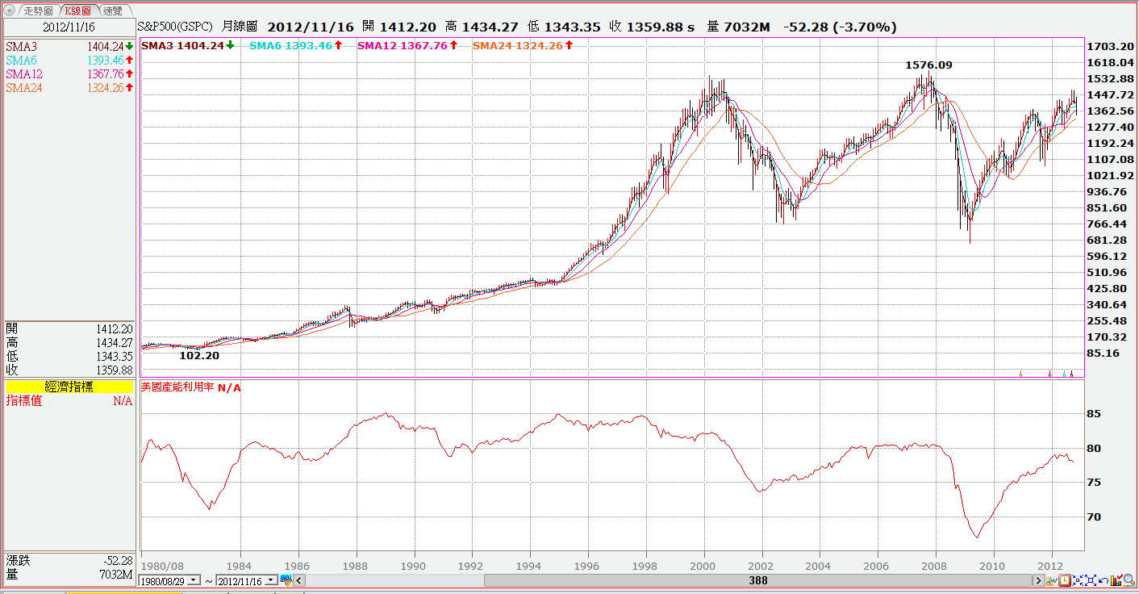Click the 量 7032M row in left panel
Image resolution: width=1139 pixels, height=594 pixels.
pyautogui.click(x=69, y=575)
